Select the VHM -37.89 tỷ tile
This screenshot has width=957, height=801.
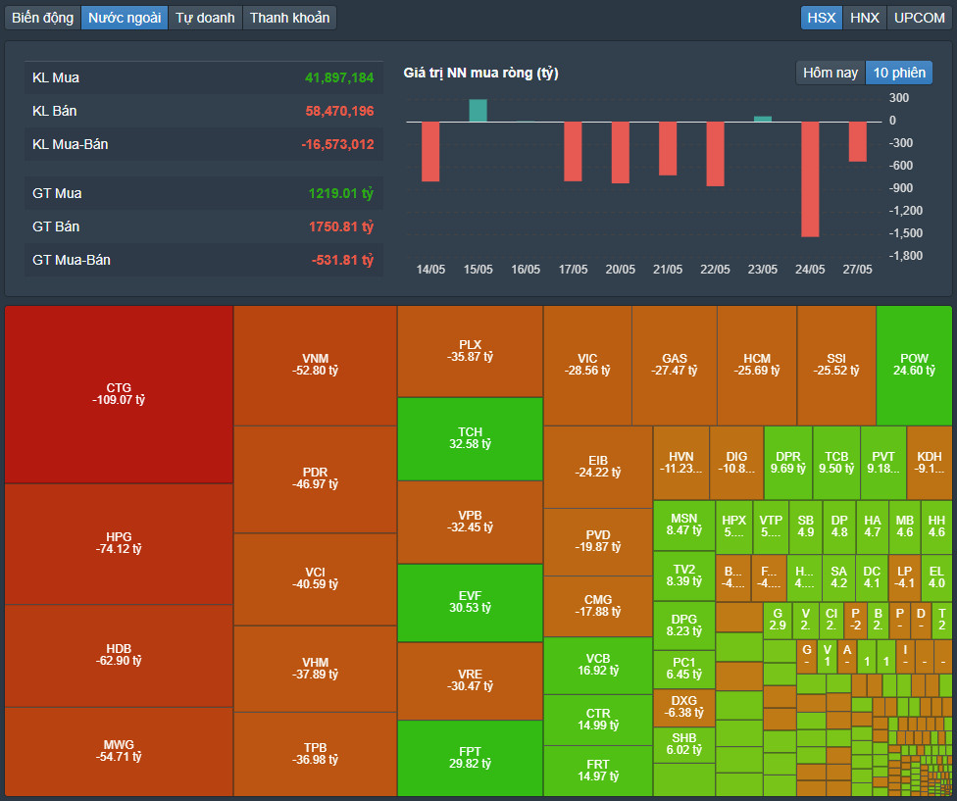[315, 669]
